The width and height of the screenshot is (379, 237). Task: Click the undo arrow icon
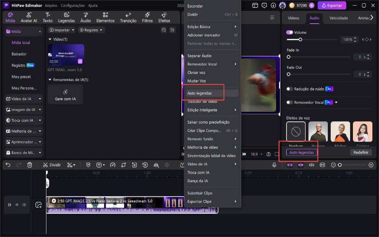tap(8, 165)
